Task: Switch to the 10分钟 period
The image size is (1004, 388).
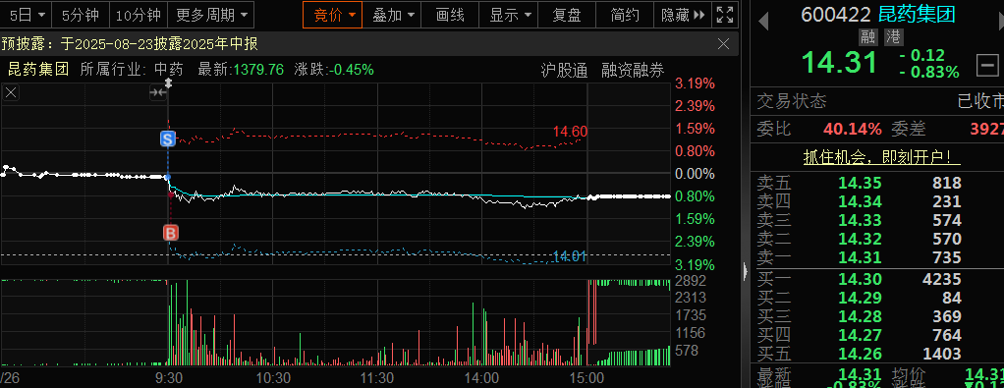Action: 139,14
